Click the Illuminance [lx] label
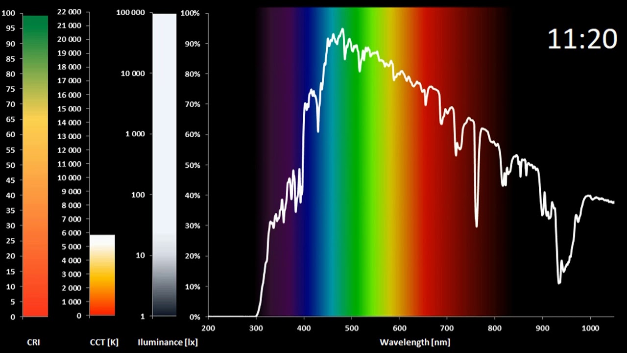The width and height of the screenshot is (627, 353). click(168, 342)
